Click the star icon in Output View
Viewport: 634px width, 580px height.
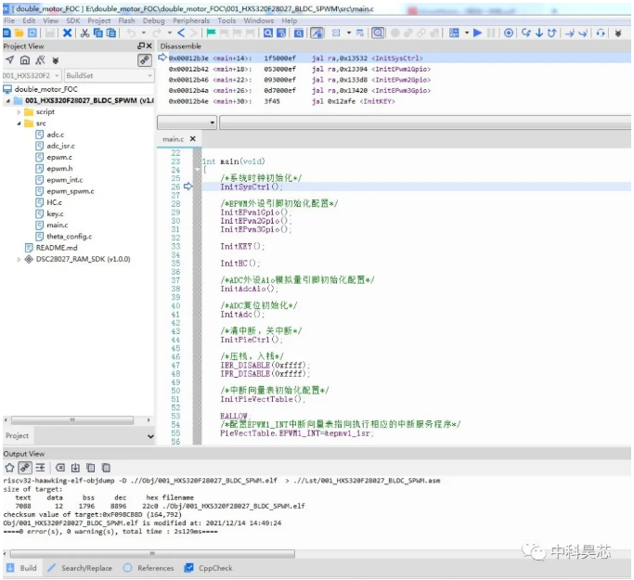pyautogui.click(x=9, y=468)
